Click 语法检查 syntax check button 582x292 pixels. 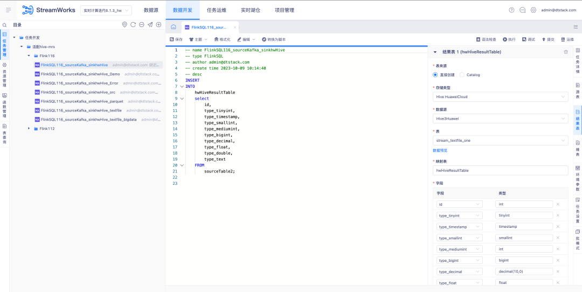point(486,39)
